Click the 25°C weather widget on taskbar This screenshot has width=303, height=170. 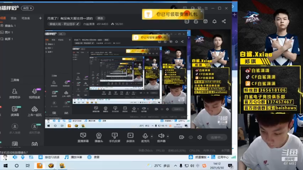tap(159, 166)
